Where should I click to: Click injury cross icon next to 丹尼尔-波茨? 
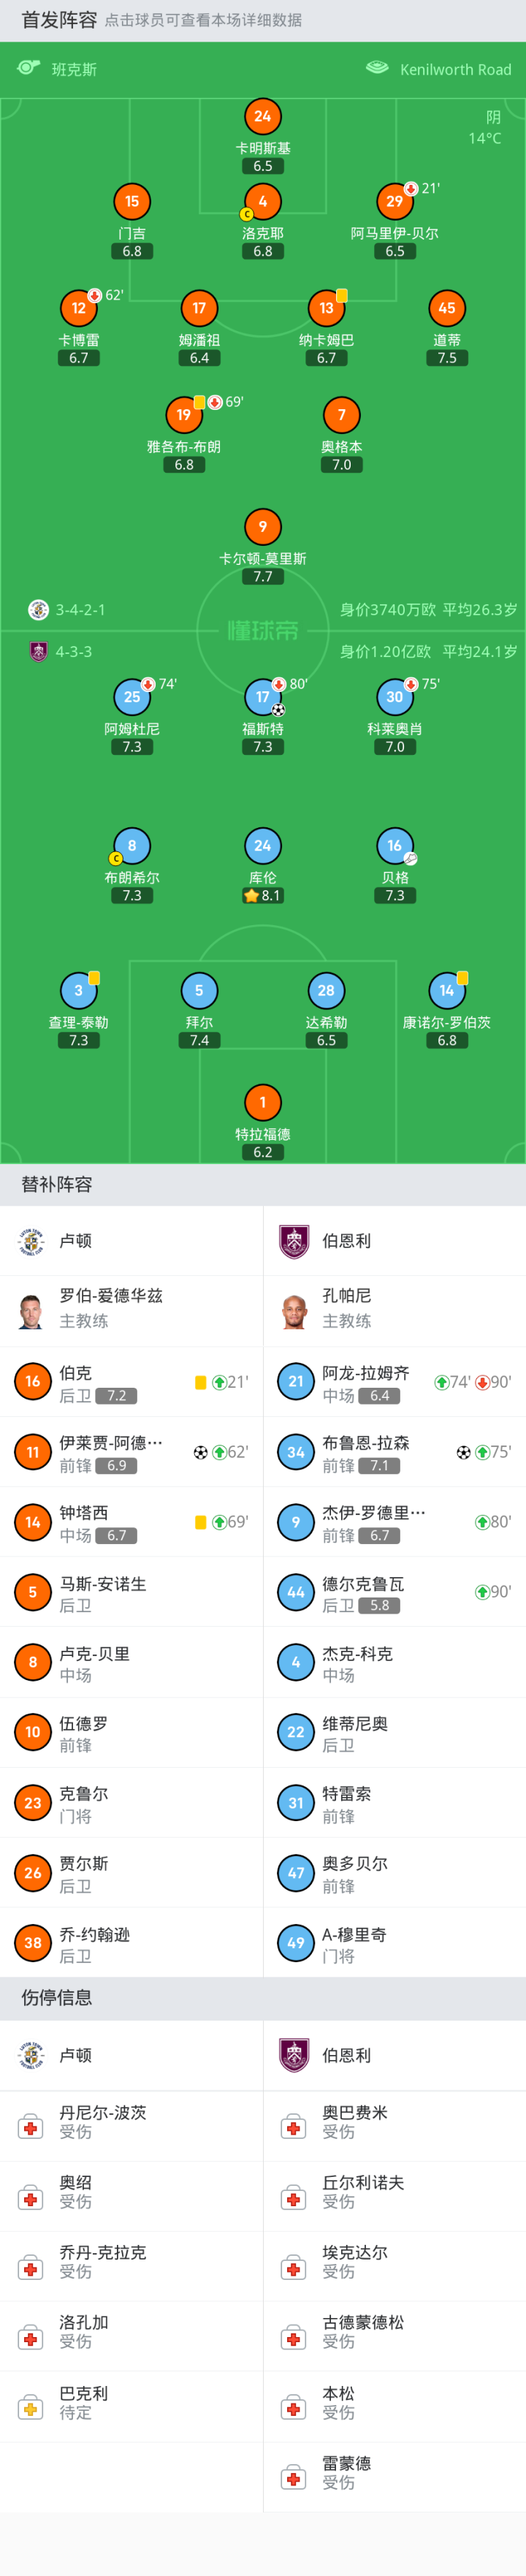click(31, 2129)
